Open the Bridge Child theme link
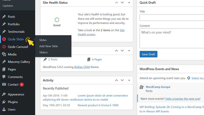The height and width of the screenshot is (115, 204). tap(82, 67)
